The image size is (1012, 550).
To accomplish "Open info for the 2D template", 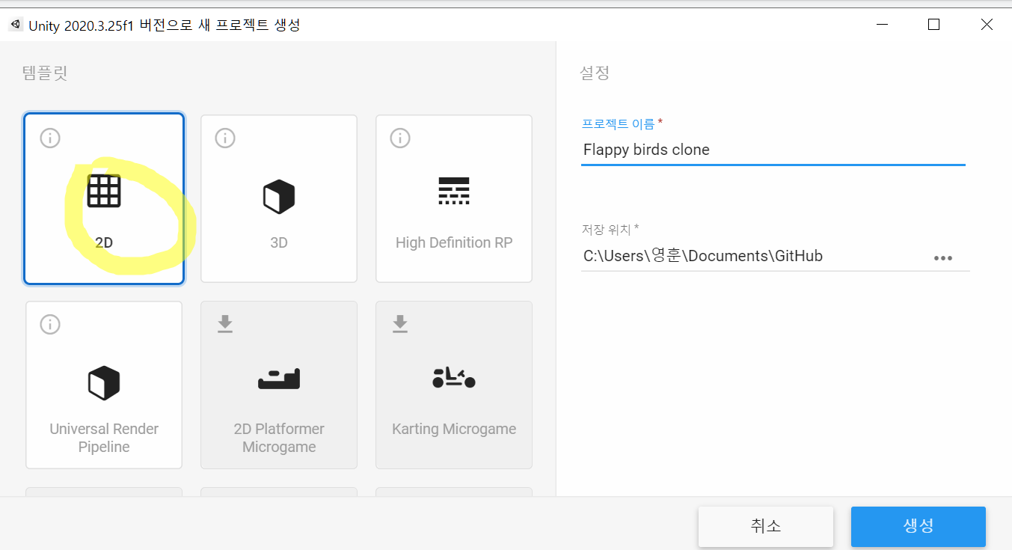I will (x=50, y=138).
